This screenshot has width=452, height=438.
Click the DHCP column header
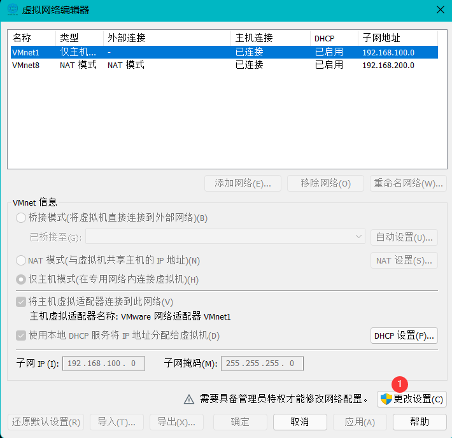(334, 38)
